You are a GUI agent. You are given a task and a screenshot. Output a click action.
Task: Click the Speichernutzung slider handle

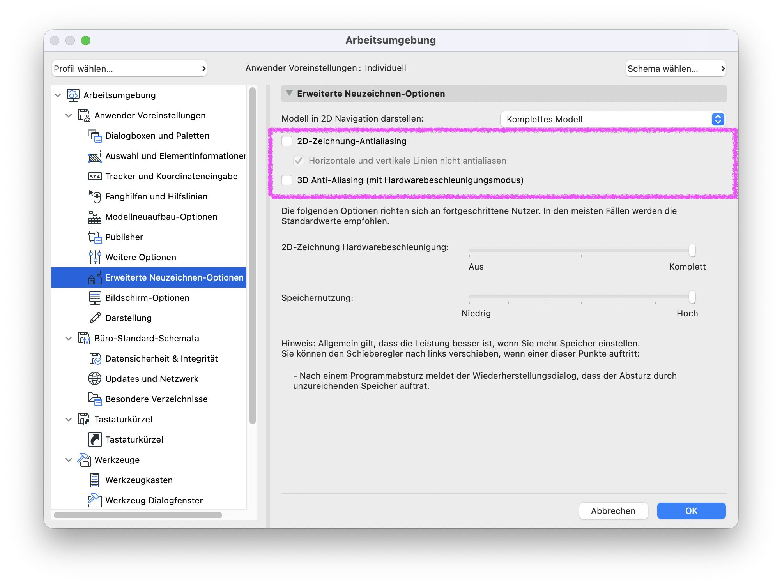(692, 297)
